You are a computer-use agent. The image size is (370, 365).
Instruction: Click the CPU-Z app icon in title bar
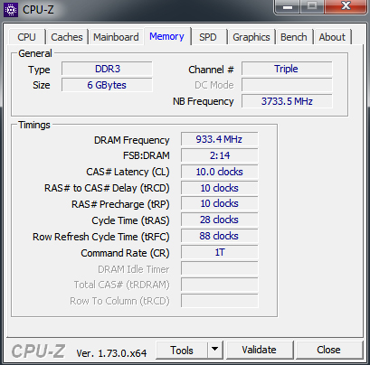11,10
